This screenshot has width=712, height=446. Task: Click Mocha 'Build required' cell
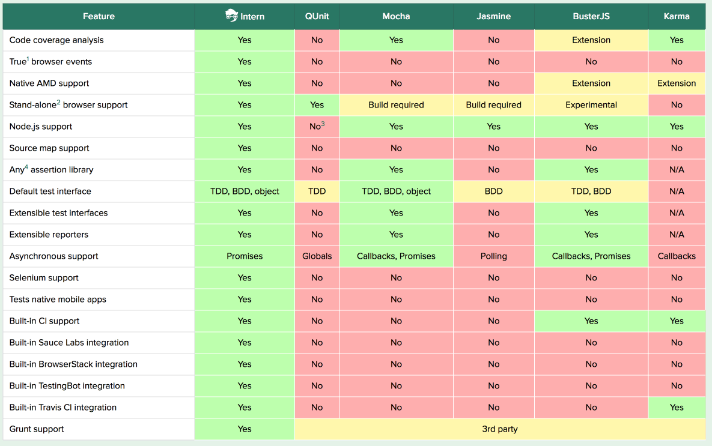coord(396,105)
